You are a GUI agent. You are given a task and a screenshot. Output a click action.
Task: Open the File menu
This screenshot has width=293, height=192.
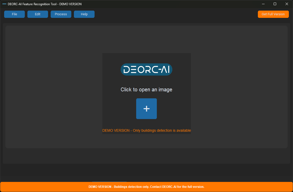point(14,14)
